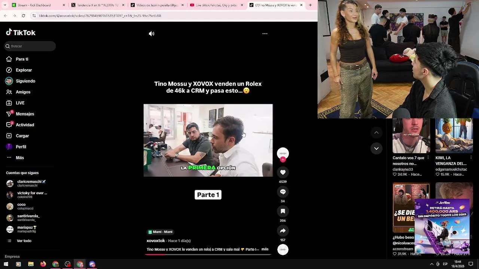
Task: Expand the caption with 'más'
Action: (x=265, y=249)
